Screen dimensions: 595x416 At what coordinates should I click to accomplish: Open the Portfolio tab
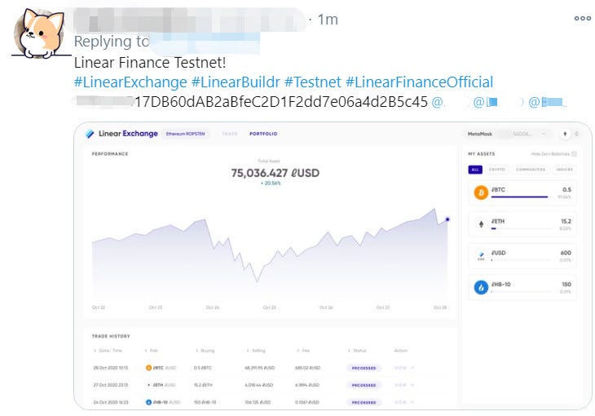(263, 134)
